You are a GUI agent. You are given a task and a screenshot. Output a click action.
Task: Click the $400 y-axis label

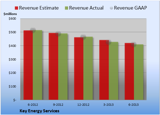coord(12,46)
